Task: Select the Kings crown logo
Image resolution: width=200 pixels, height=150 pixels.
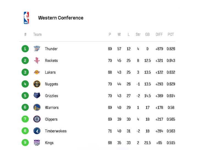Action: click(x=37, y=143)
